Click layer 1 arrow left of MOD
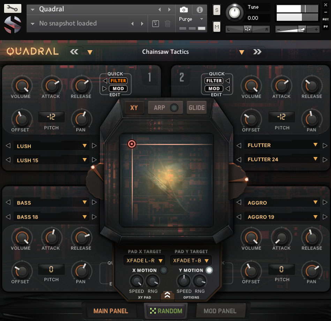 (x=105, y=89)
